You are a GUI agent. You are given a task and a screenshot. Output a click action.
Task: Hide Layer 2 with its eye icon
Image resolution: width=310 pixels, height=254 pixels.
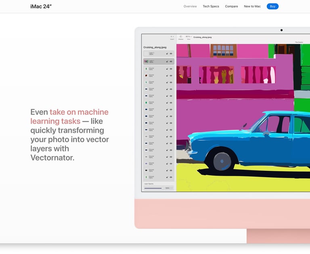(171, 54)
